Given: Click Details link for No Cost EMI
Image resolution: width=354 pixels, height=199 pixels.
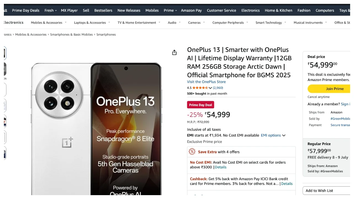Looking at the screenshot, I should tap(220, 167).
